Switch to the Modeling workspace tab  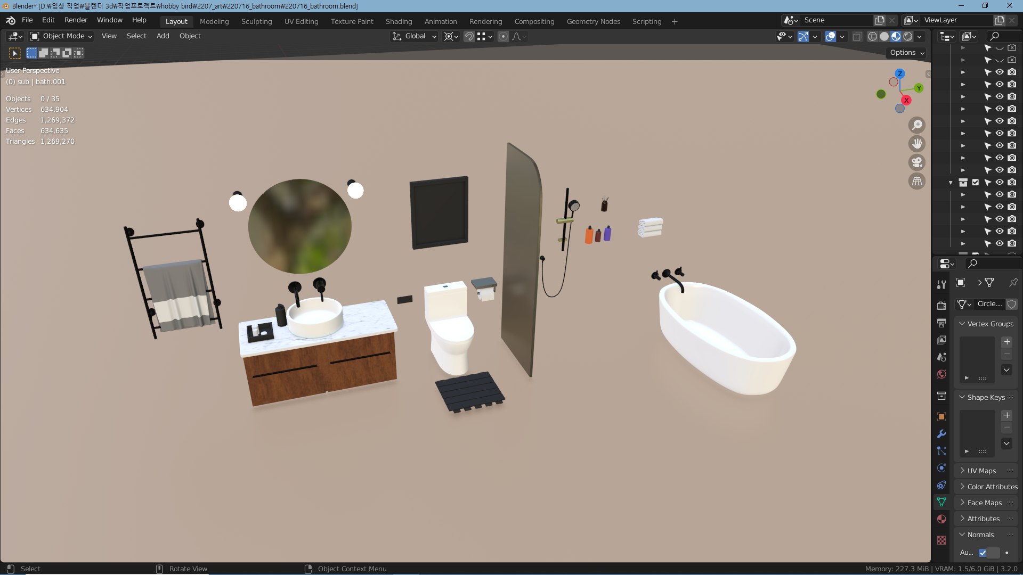point(214,21)
